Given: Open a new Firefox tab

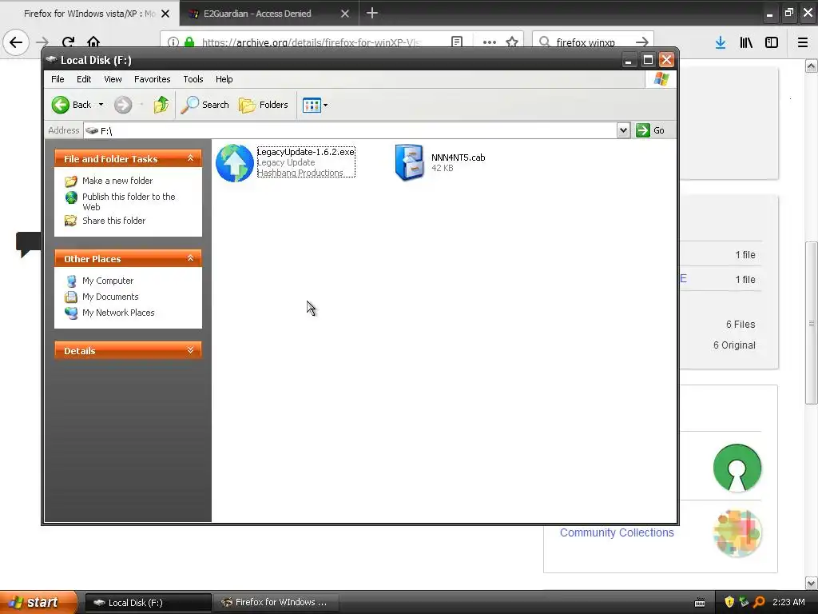Looking at the screenshot, I should tap(372, 13).
